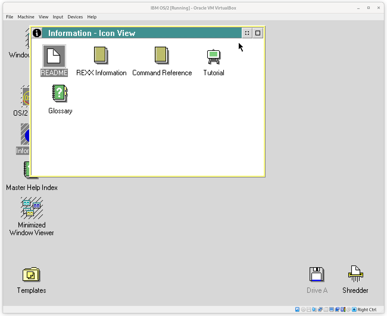Select the Shredder desktop icon
Viewport: 387px width, 316px height.
[x=355, y=274]
